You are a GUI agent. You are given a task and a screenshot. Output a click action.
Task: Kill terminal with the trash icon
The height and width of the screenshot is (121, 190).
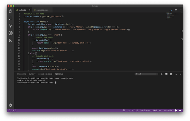(171, 74)
